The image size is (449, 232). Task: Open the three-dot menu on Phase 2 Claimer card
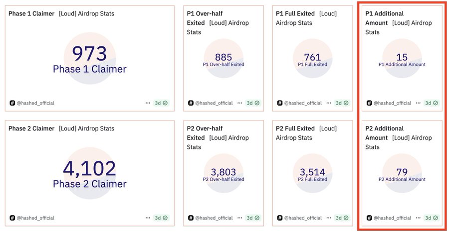click(148, 218)
